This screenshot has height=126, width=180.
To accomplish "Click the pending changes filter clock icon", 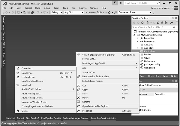I will [x=148, y=23].
